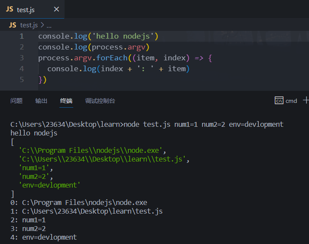Expand the breadcrumb ellipsis after test.js

click(x=49, y=26)
